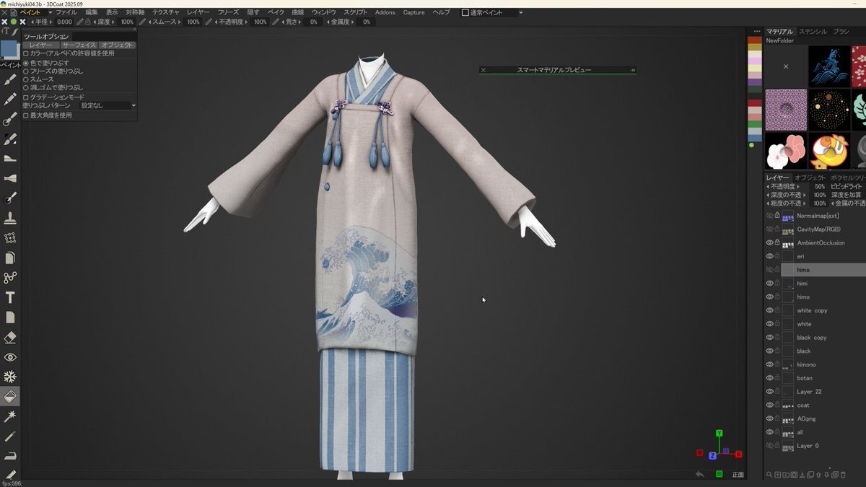
Task: Click the blue Z axis on the gizmo
Action: 712,456
